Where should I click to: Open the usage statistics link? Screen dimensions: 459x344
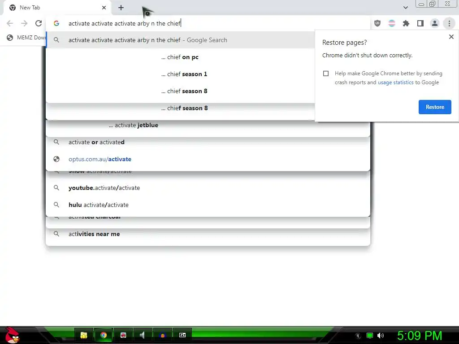tap(395, 82)
